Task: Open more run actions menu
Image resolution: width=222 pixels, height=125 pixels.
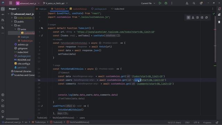Action: click(x=172, y=3)
